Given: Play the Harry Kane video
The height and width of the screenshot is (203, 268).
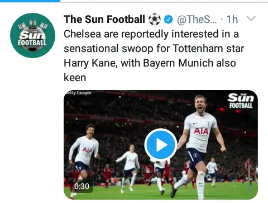Looking at the screenshot, I should click(161, 145).
